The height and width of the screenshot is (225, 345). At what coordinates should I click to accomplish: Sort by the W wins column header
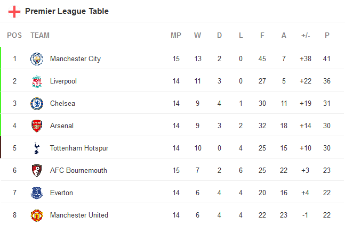tap(198, 36)
